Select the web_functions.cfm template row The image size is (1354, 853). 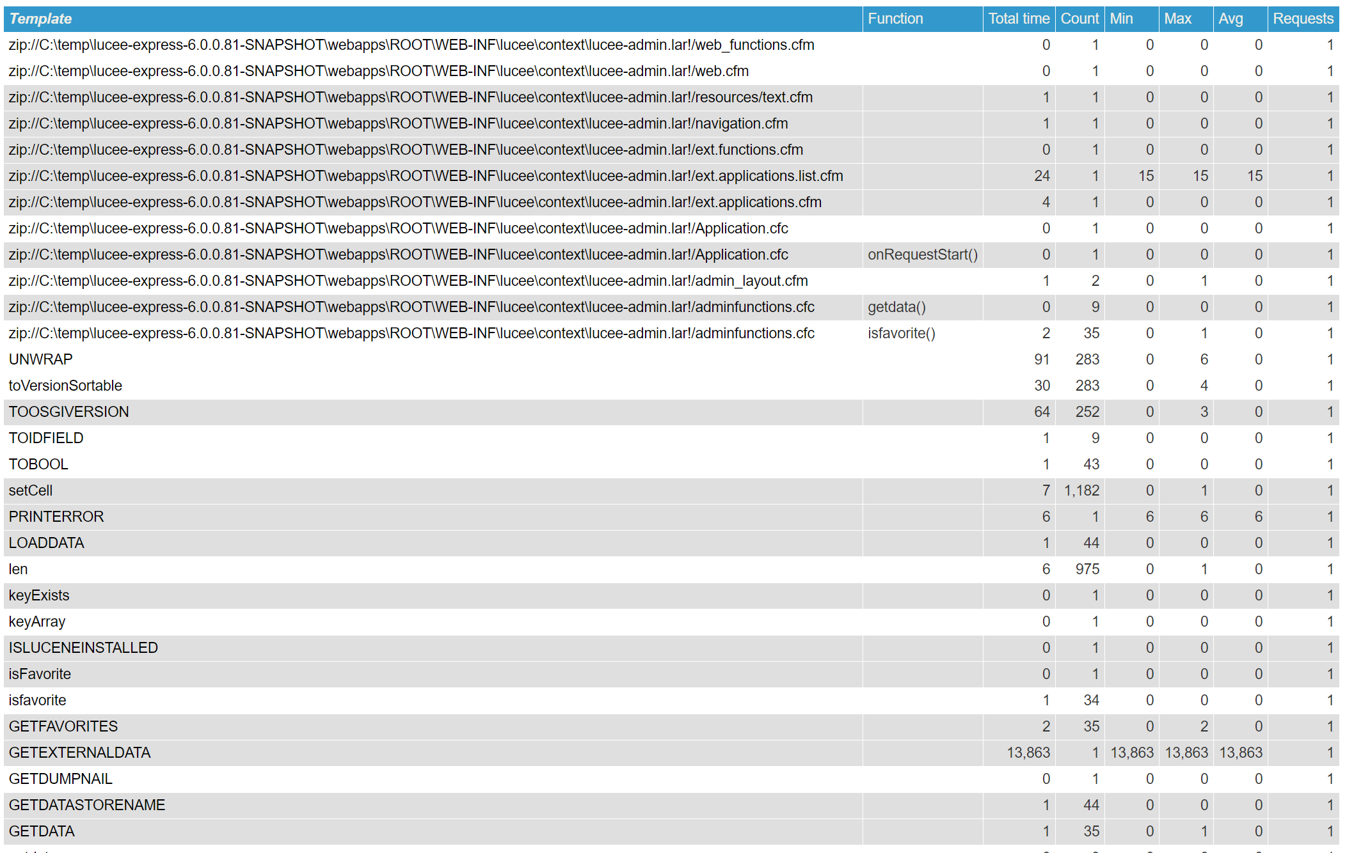click(411, 45)
